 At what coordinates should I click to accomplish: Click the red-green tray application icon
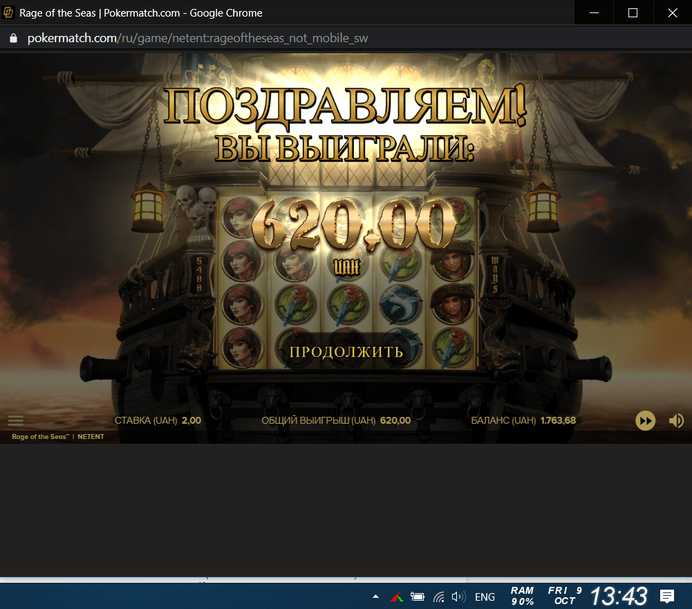[397, 597]
